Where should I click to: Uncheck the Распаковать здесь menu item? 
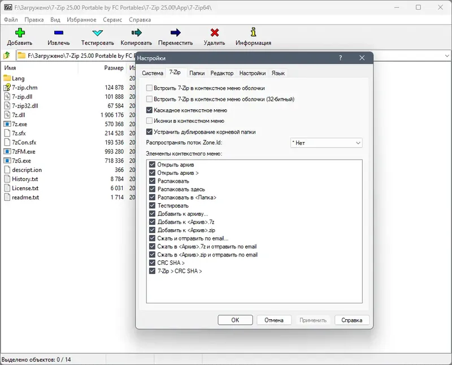[152, 189]
